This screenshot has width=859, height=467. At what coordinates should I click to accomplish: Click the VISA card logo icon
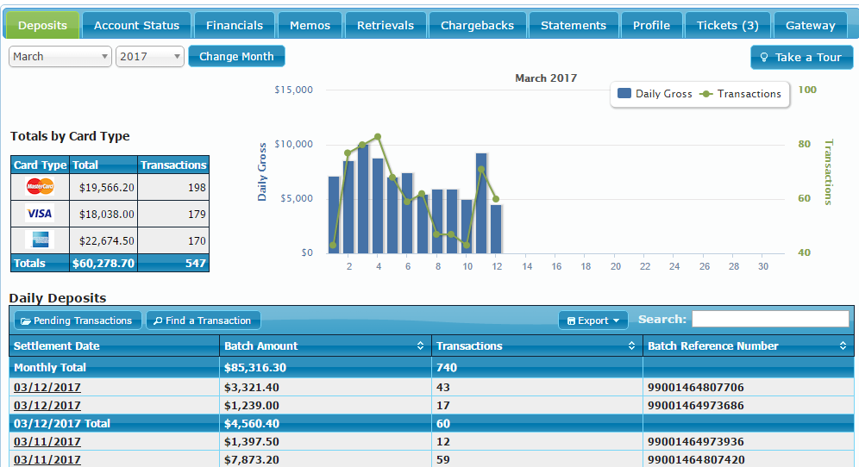coord(40,214)
